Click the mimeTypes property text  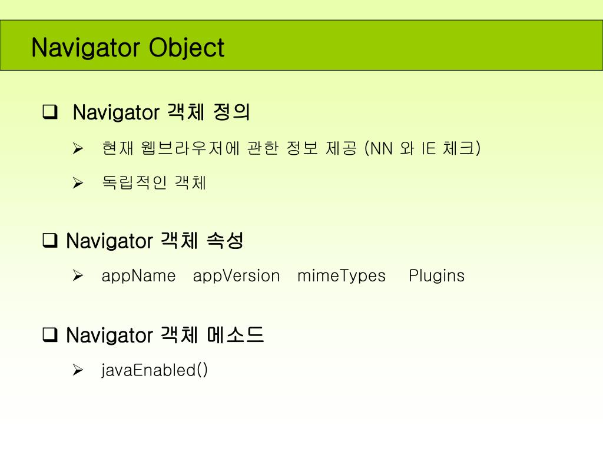pos(342,277)
